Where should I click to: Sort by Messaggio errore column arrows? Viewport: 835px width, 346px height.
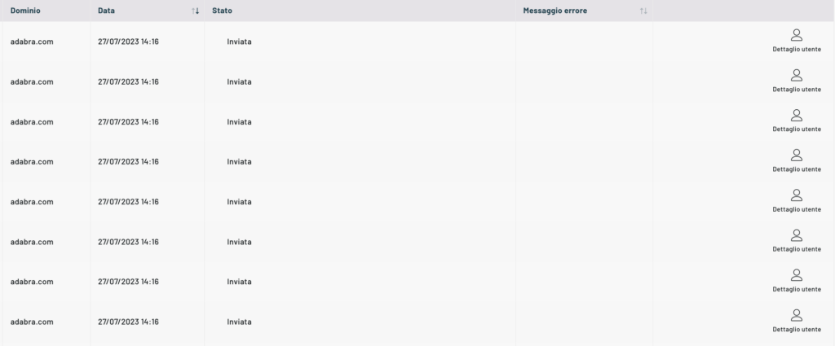[x=643, y=11]
